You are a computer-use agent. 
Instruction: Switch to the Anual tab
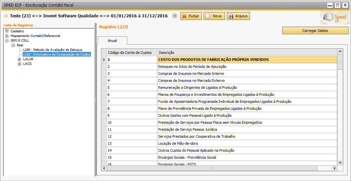(x=112, y=41)
